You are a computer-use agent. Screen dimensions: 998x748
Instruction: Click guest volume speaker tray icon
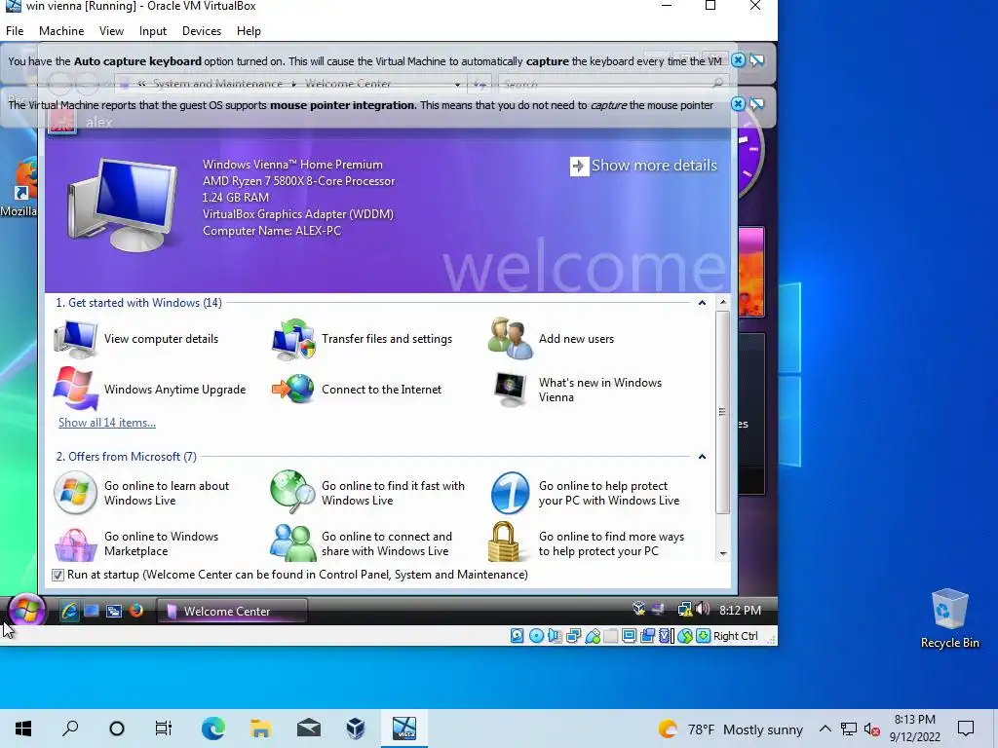coord(703,610)
